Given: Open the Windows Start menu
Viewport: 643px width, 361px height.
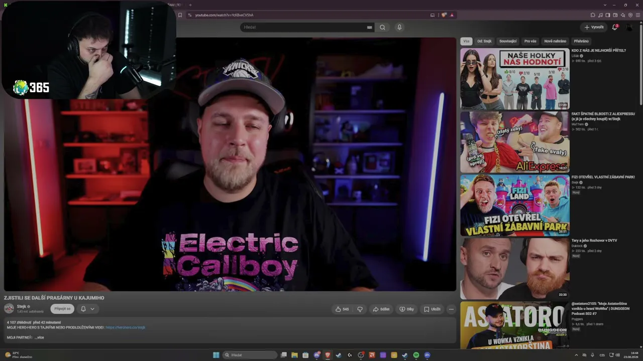Looking at the screenshot, I should (216, 355).
